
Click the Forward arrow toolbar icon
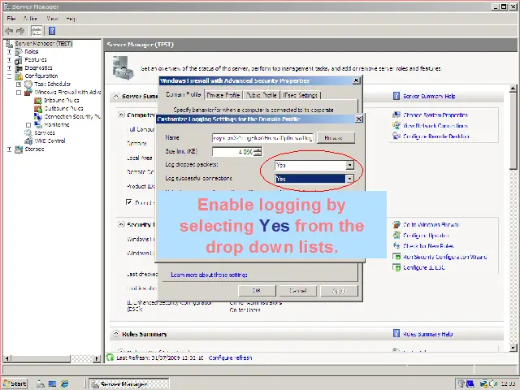pyautogui.click(x=20, y=31)
